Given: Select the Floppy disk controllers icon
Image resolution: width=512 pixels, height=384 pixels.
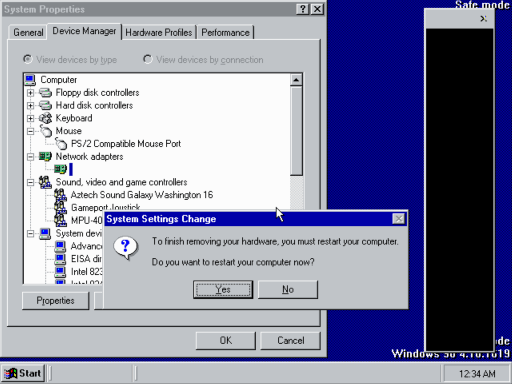Looking at the screenshot, I should tap(45, 93).
